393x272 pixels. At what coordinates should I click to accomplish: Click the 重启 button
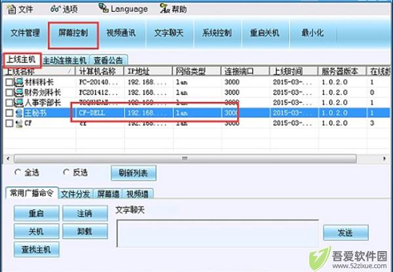36,213
